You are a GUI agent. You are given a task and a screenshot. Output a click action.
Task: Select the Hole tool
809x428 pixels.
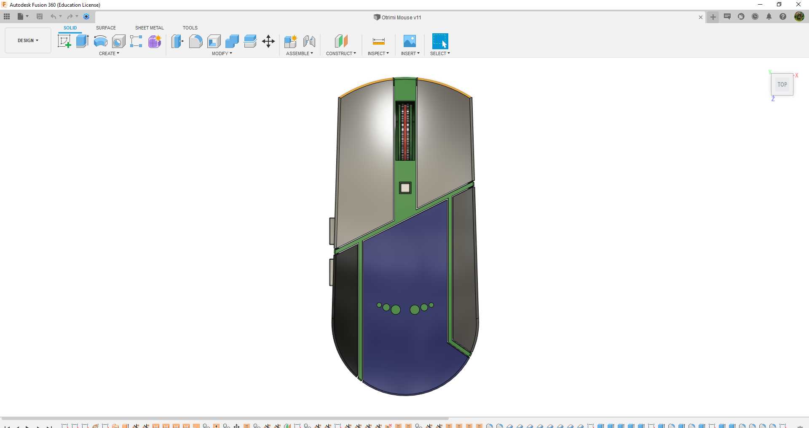(119, 41)
